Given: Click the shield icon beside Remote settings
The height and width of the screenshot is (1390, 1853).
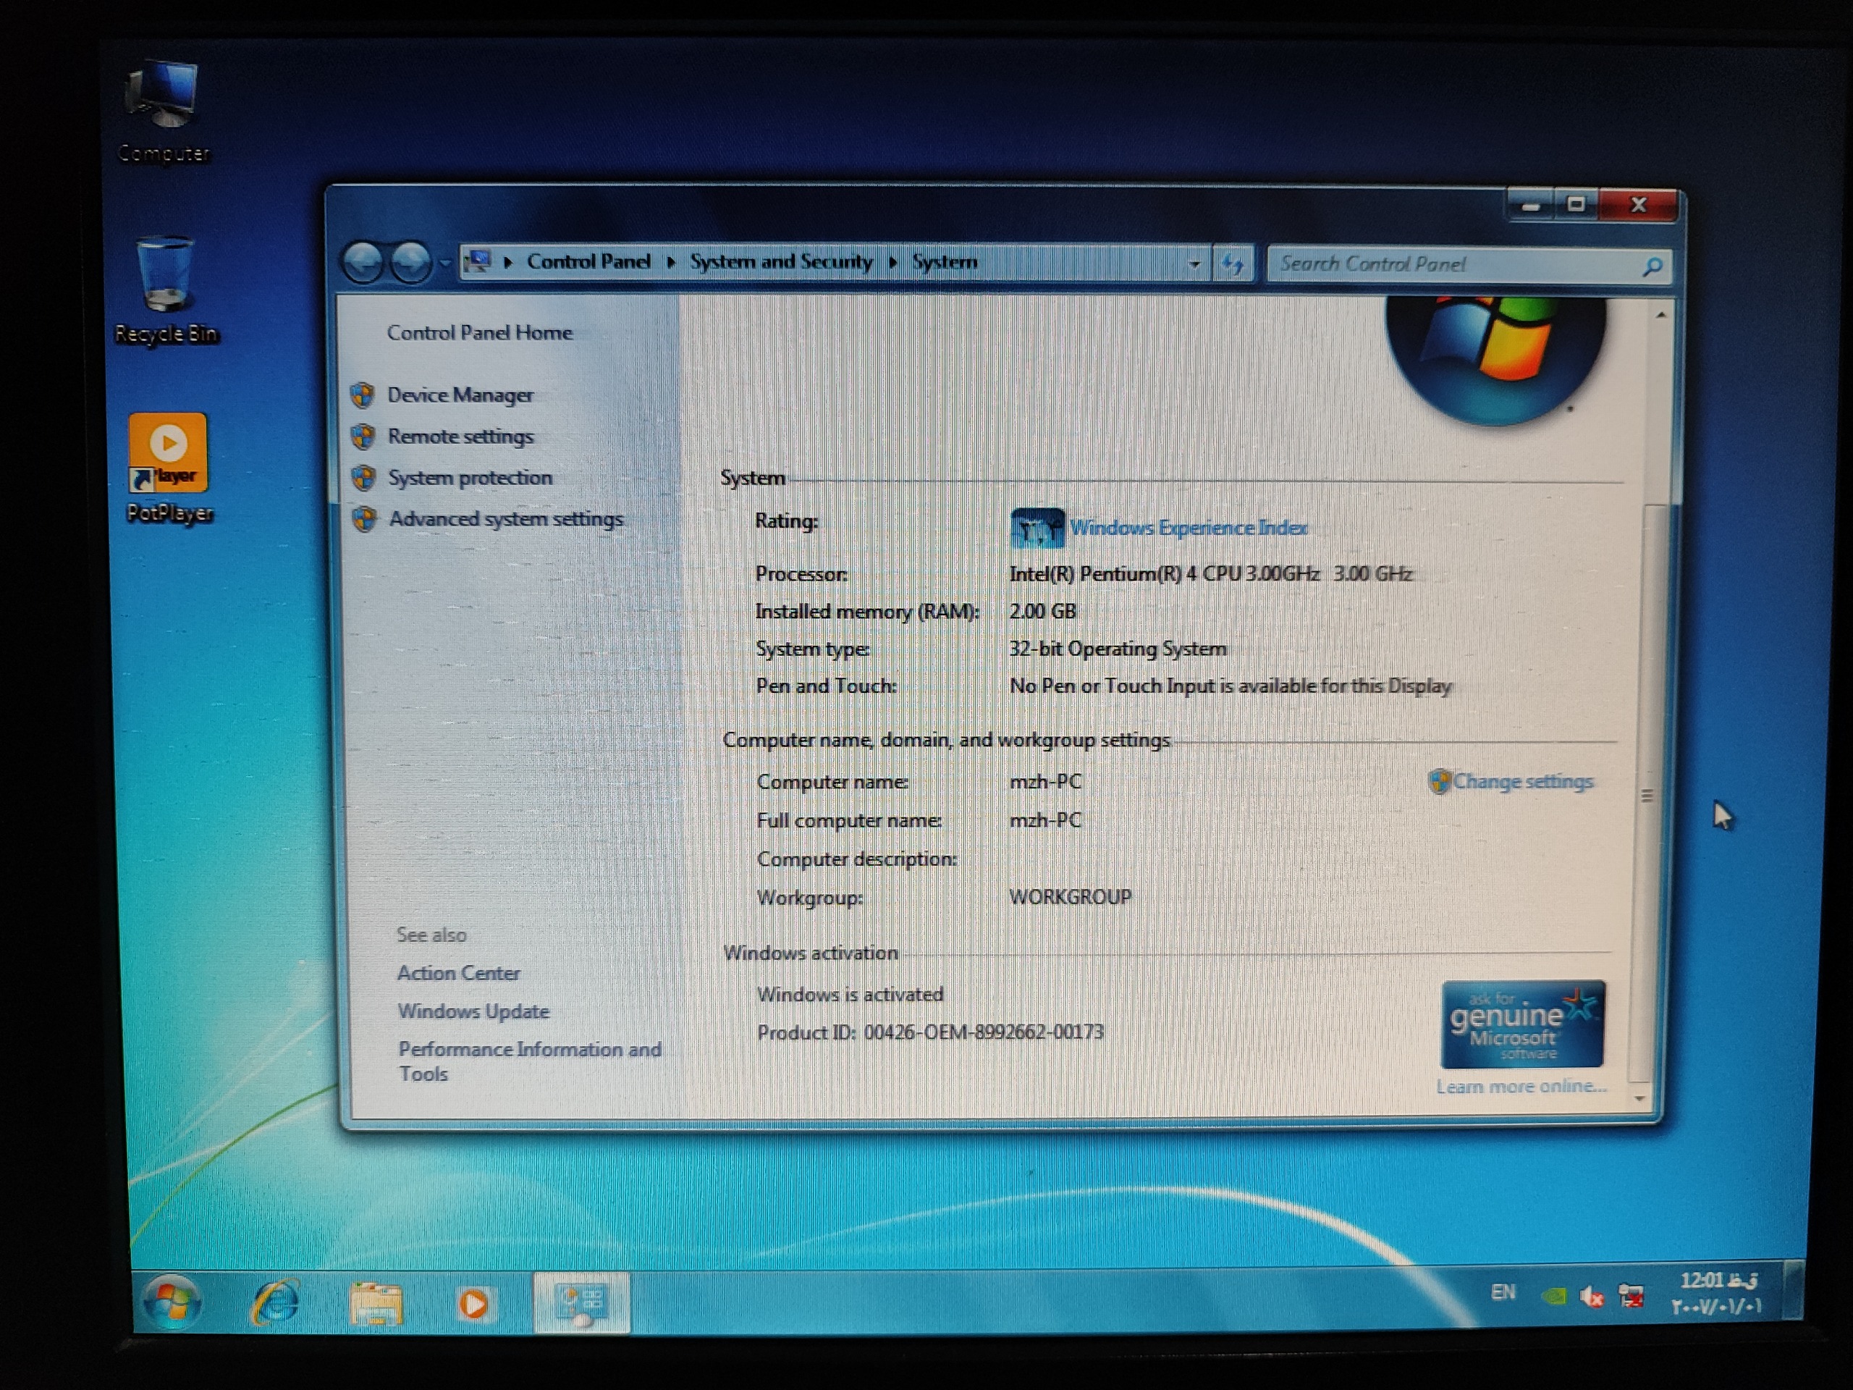Looking at the screenshot, I should click(363, 436).
